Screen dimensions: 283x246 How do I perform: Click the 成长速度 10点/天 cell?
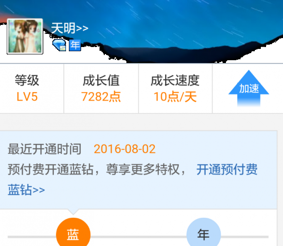pos(175,88)
